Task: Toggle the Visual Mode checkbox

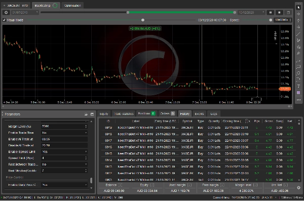Action: tap(4, 20)
